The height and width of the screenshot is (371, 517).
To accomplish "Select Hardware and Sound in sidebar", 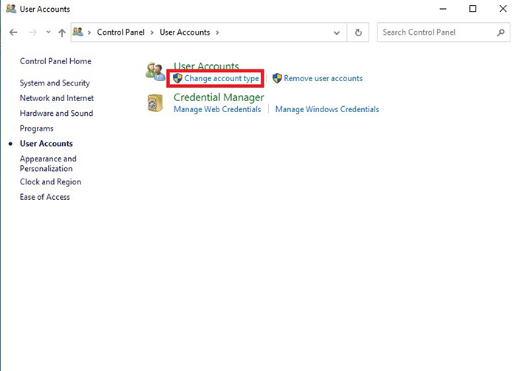I will [56, 114].
